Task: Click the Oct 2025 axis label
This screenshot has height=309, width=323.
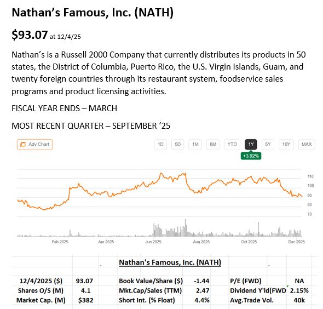Action: click(x=249, y=242)
